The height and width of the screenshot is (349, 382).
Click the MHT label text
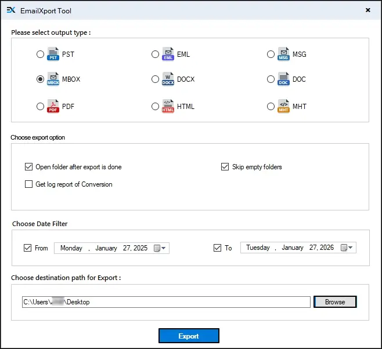tap(300, 107)
